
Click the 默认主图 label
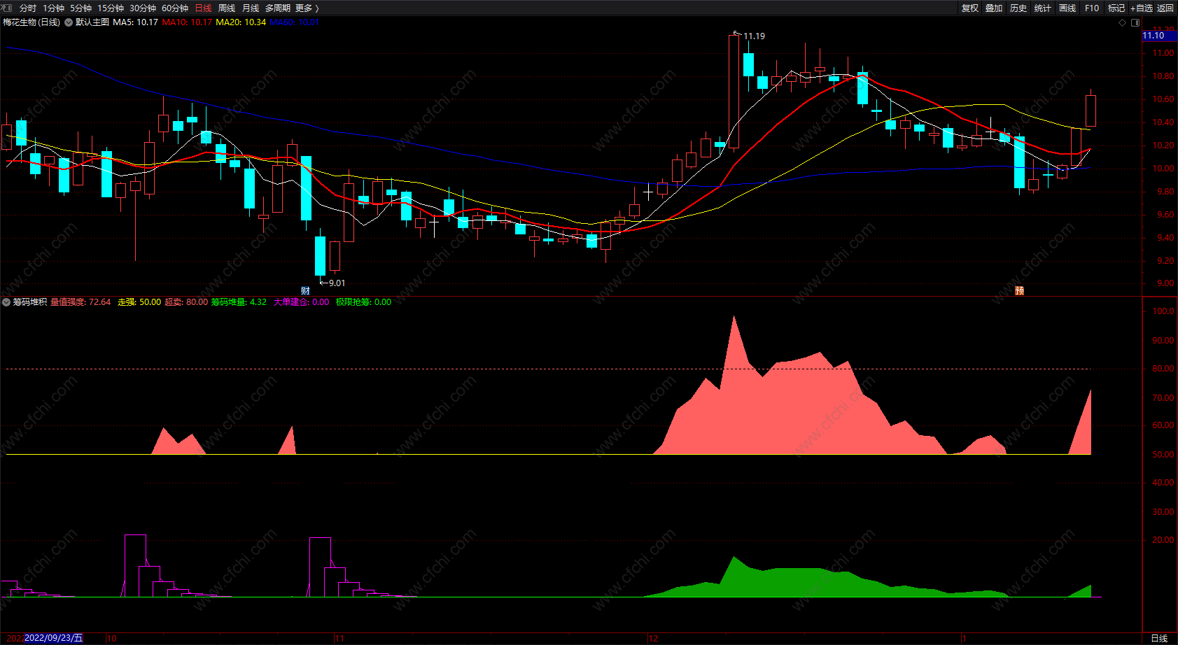(92, 22)
